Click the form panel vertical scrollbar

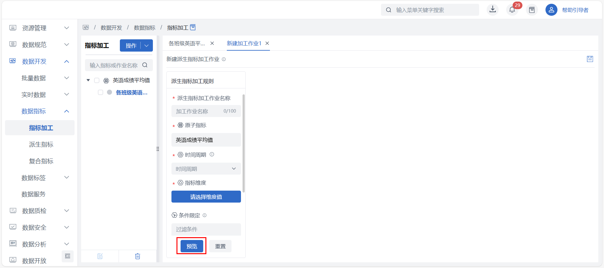click(x=243, y=143)
